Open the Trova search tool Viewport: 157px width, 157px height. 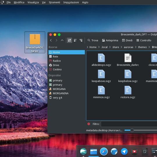pos(93,40)
